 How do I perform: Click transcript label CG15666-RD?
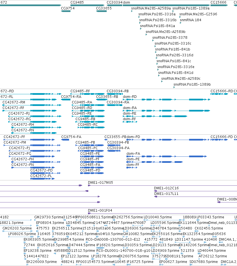[x=222, y=91]
